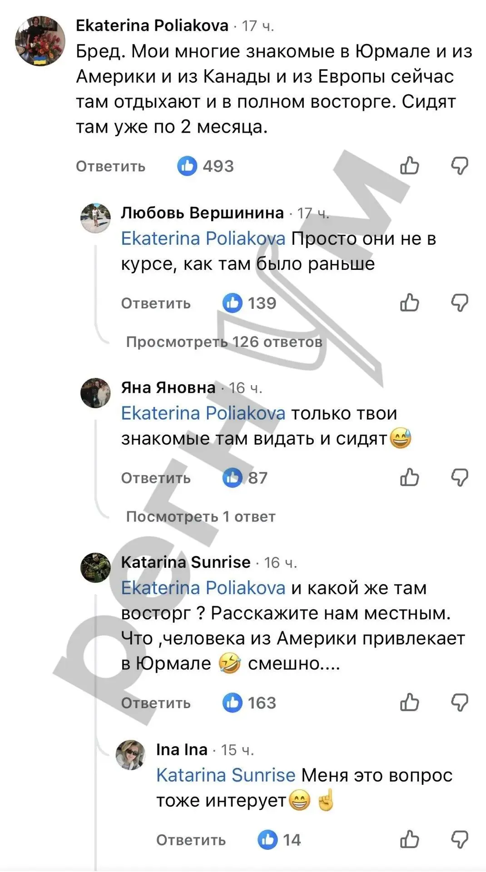486x872 pixels.
Task: Click Ответить under Ina Ina's reply
Action: click(x=191, y=840)
